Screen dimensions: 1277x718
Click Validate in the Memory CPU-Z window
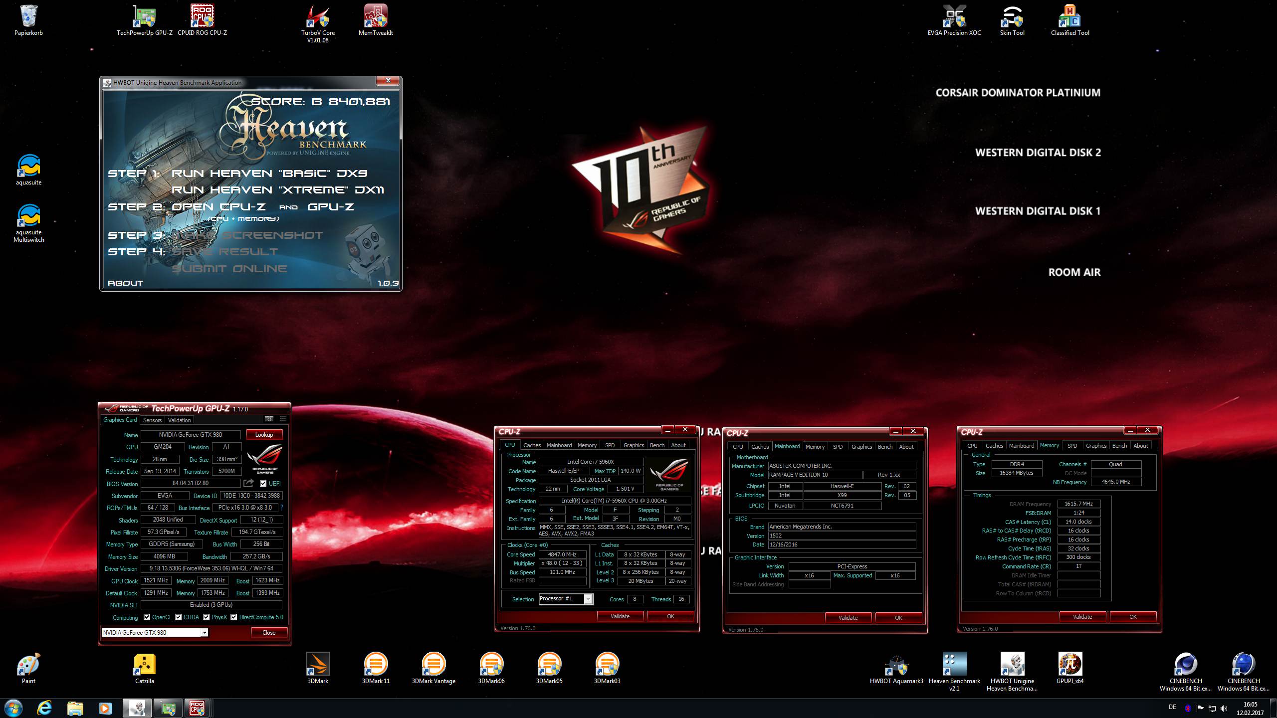tap(1082, 617)
